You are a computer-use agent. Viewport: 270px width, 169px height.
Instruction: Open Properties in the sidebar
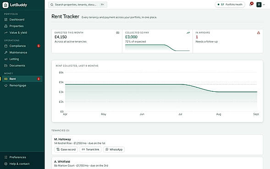[22, 26]
